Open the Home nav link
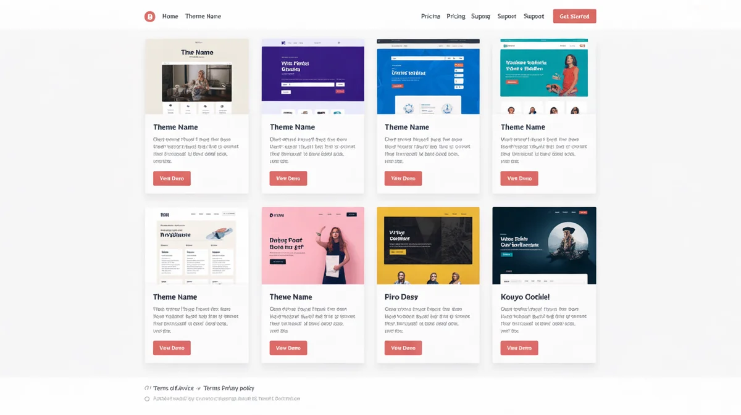Viewport: 741px width, 415px height. click(x=170, y=17)
